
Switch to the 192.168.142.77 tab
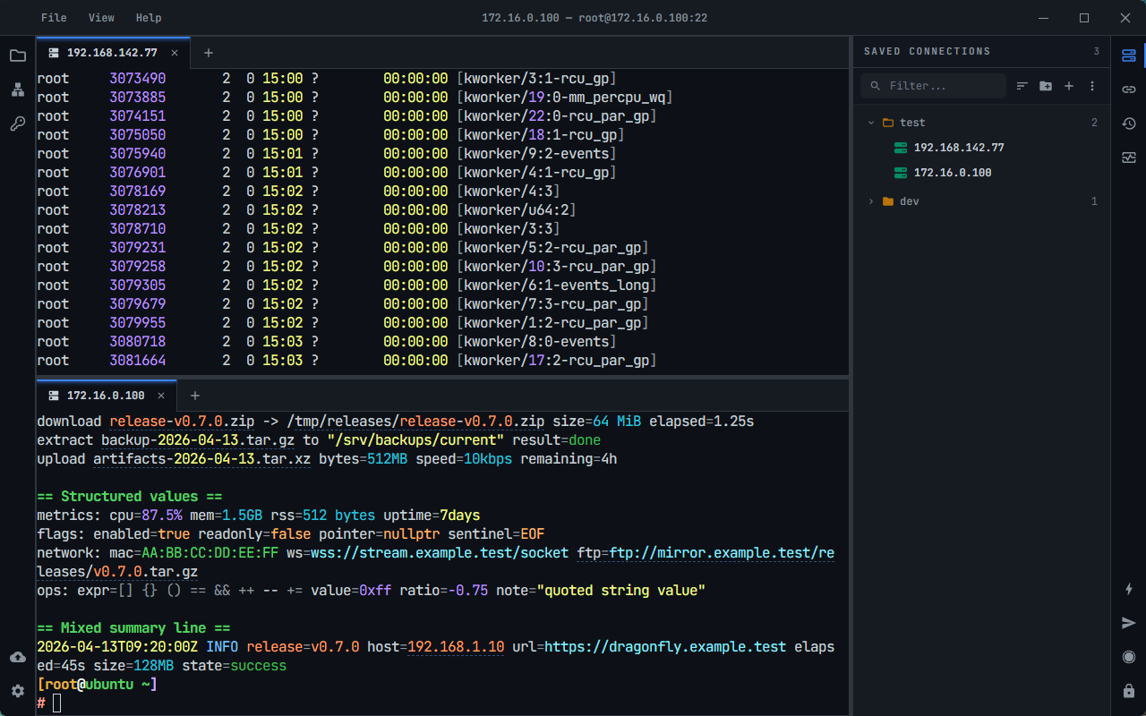[x=112, y=53]
